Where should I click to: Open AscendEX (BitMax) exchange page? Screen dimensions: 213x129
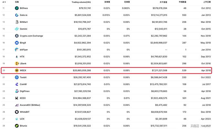pyautogui.click(x=30, y=105)
